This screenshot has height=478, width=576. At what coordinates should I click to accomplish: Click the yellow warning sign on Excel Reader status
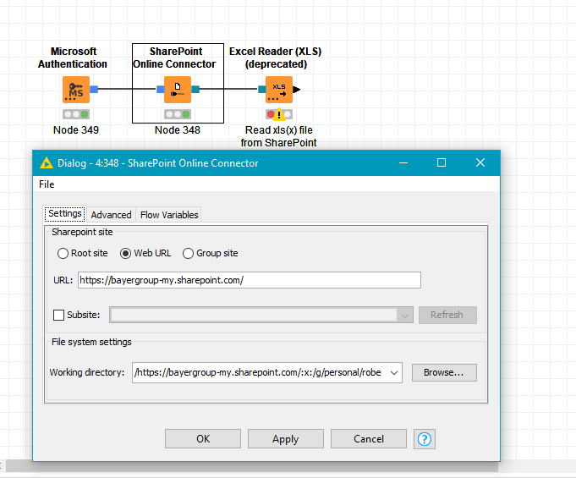(279, 114)
